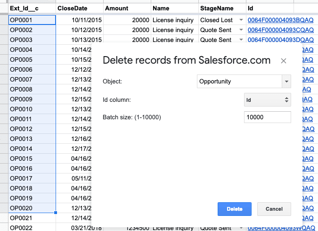Select cell OP0013
Viewport: 318px width, 231px height.
click(x=32, y=139)
